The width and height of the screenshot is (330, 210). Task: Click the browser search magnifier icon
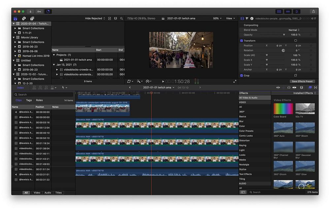pos(121,18)
